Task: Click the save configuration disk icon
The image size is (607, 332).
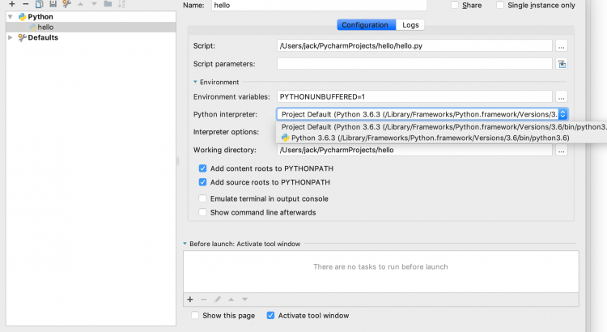Action: tap(53, 4)
